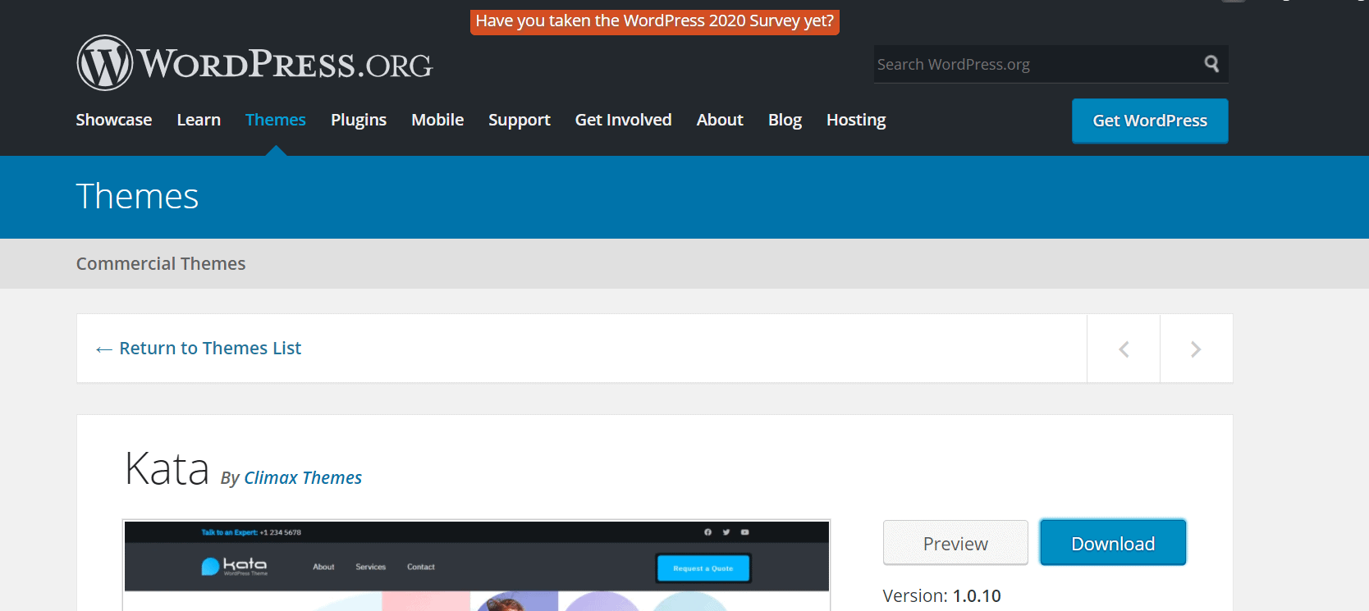
Task: Click the Kata theme title
Action: pos(167,468)
